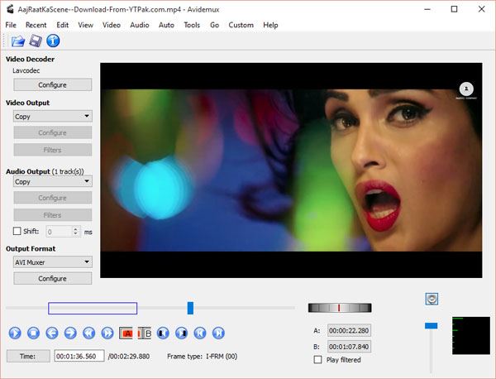Viewport: 496px width, 379px height.
Task: Open the Output Format AVI Muxer dropdown
Action: [53, 262]
